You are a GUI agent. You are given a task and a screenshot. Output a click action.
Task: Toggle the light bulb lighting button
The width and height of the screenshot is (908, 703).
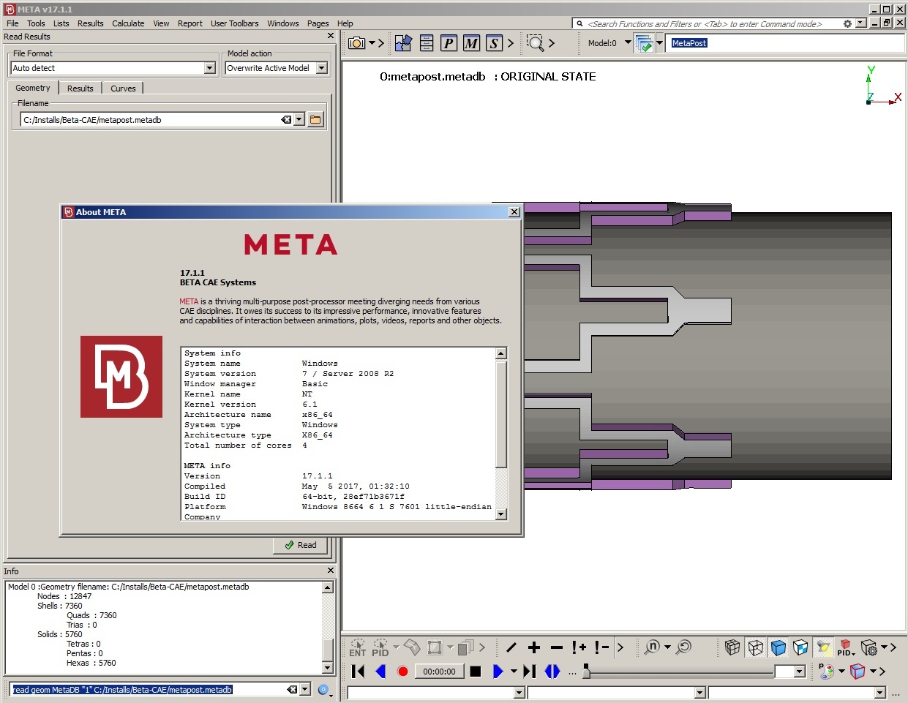(x=823, y=647)
